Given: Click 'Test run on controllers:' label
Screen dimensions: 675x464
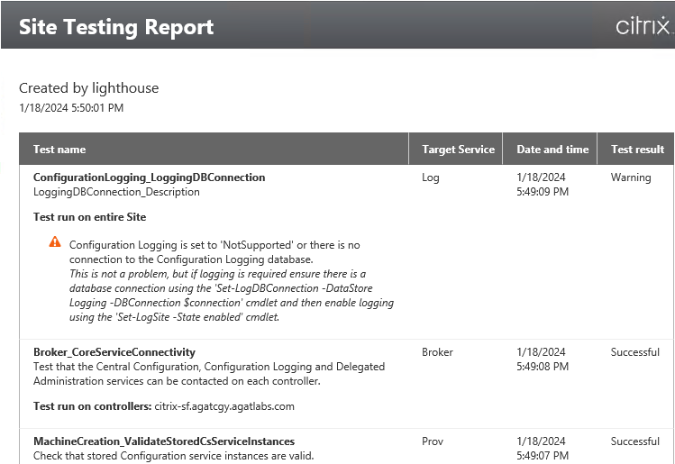Looking at the screenshot, I should click(93, 406).
